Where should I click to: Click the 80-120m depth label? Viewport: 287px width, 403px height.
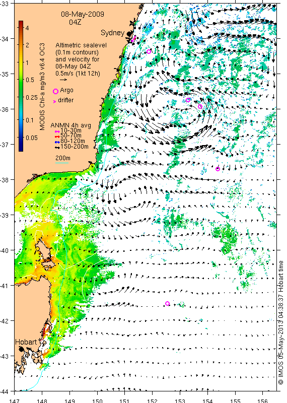[x=73, y=141]
